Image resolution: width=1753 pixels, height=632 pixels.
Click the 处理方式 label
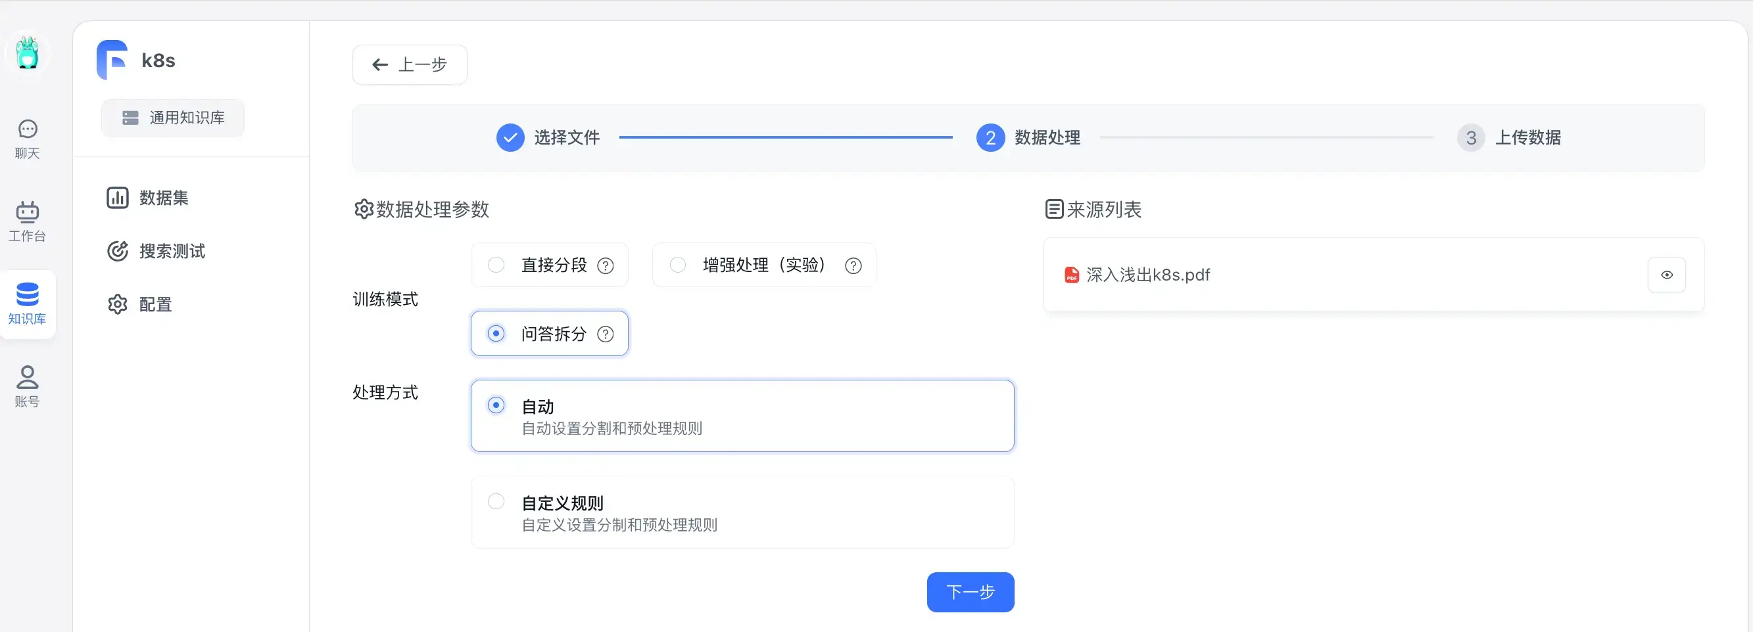[x=385, y=392]
